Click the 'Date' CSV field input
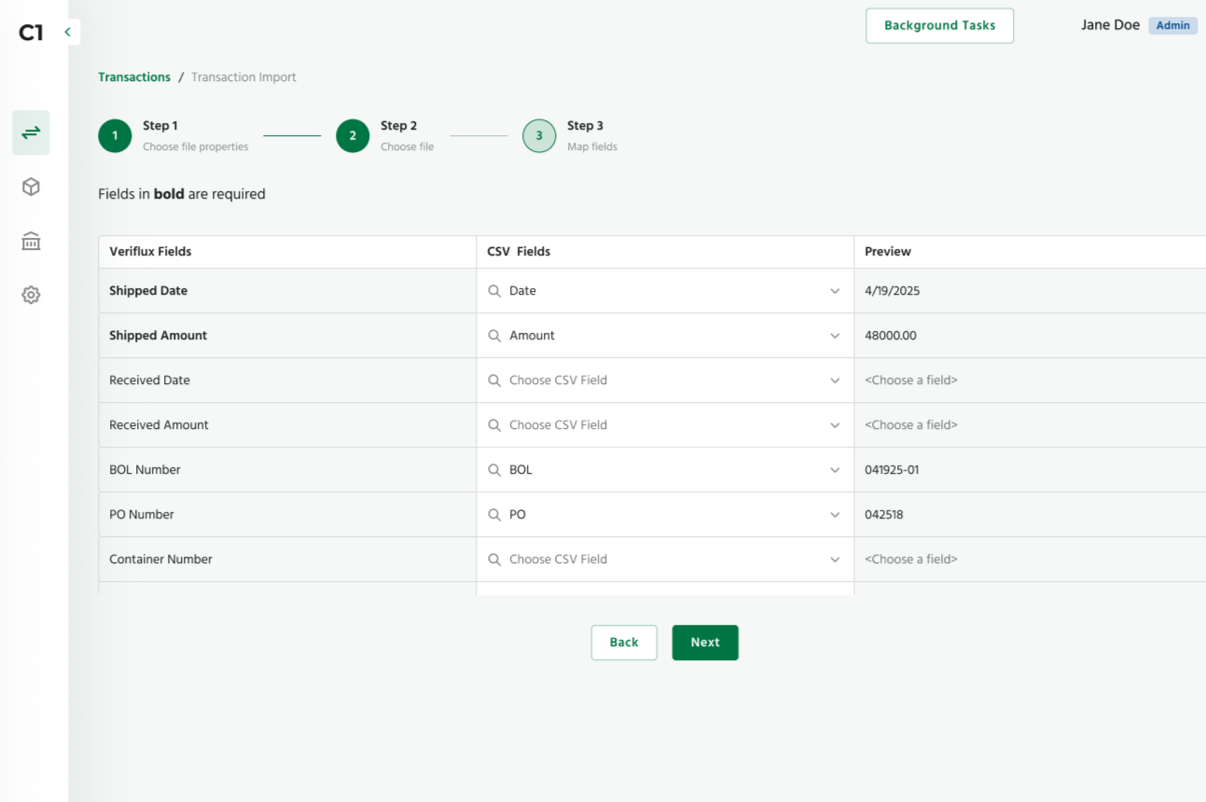This screenshot has height=802, width=1206. tap(664, 291)
